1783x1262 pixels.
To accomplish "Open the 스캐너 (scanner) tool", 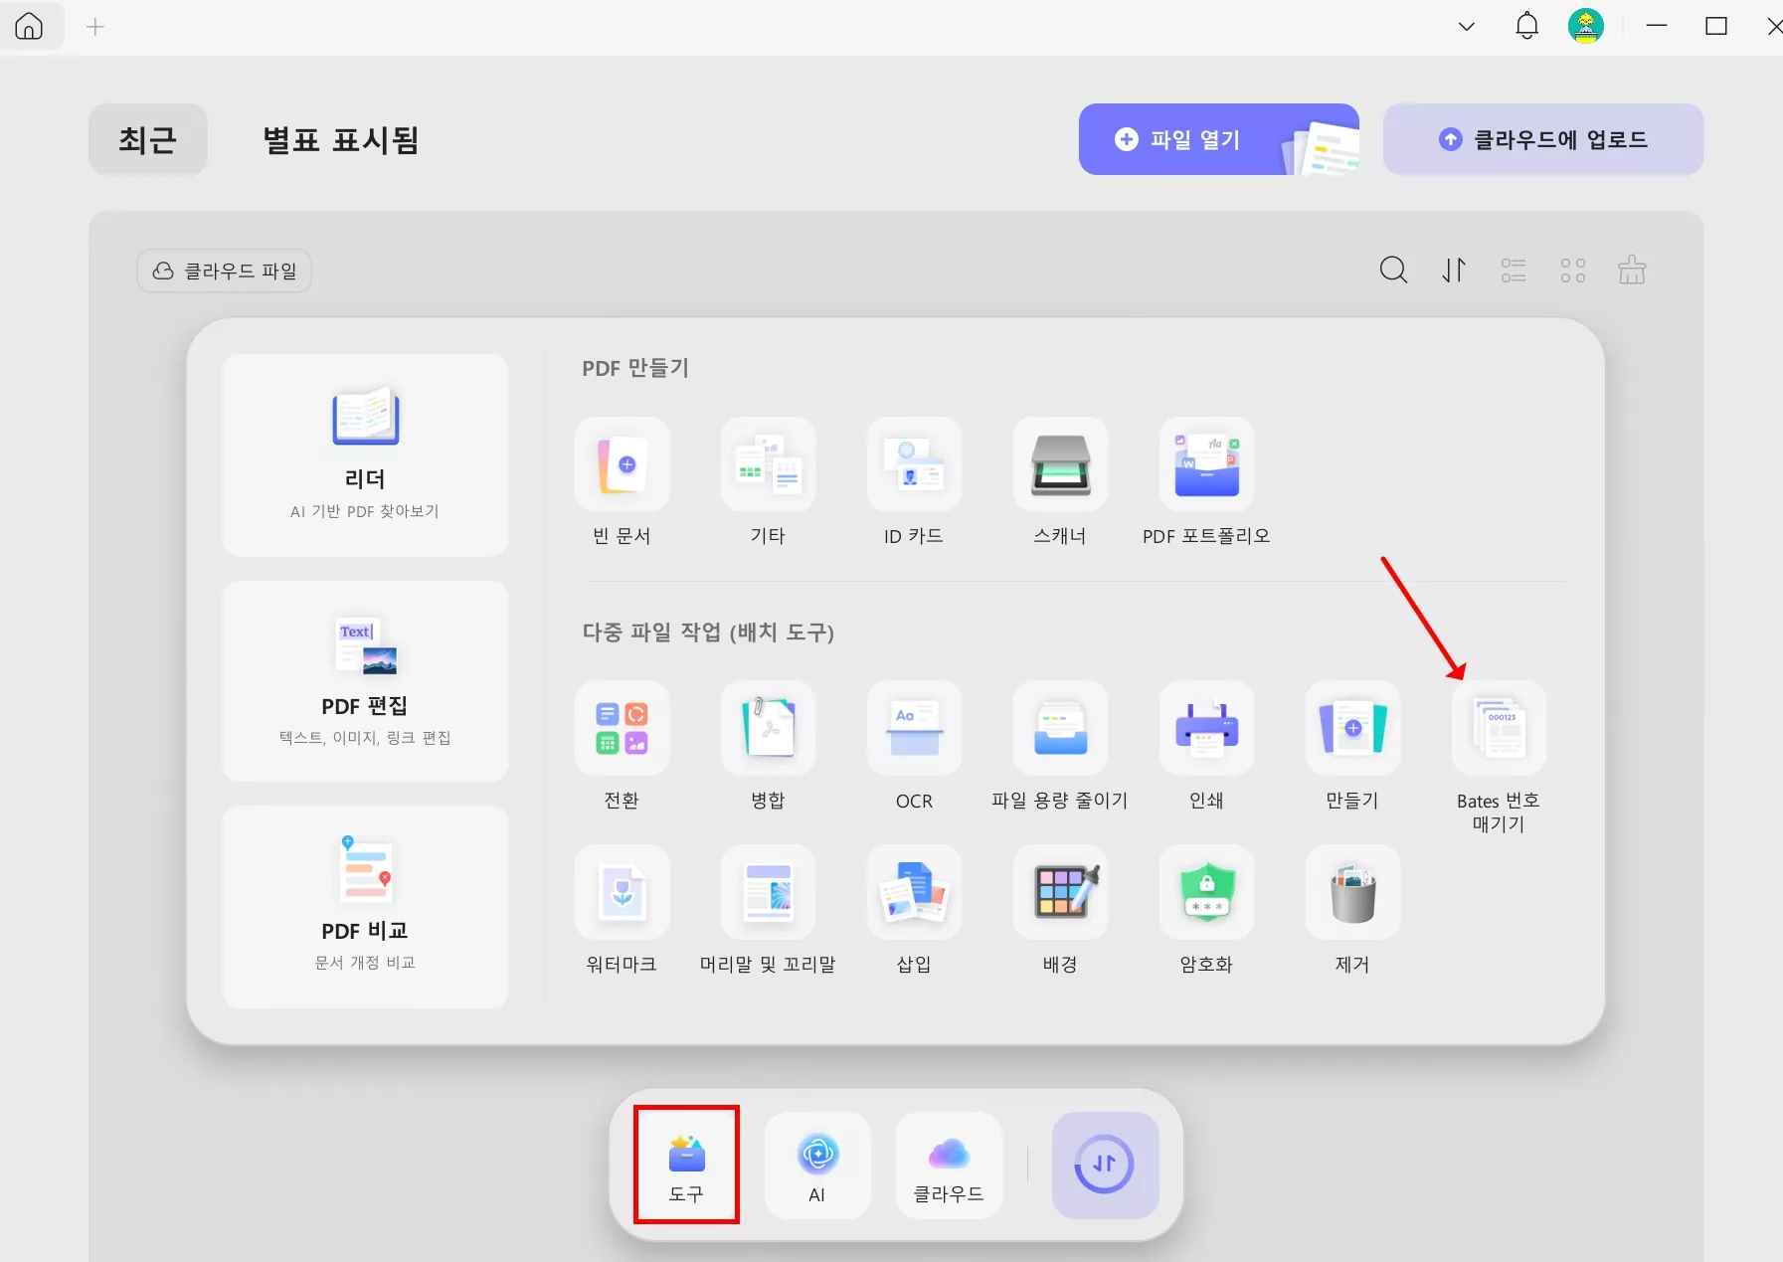I will click(x=1060, y=464).
